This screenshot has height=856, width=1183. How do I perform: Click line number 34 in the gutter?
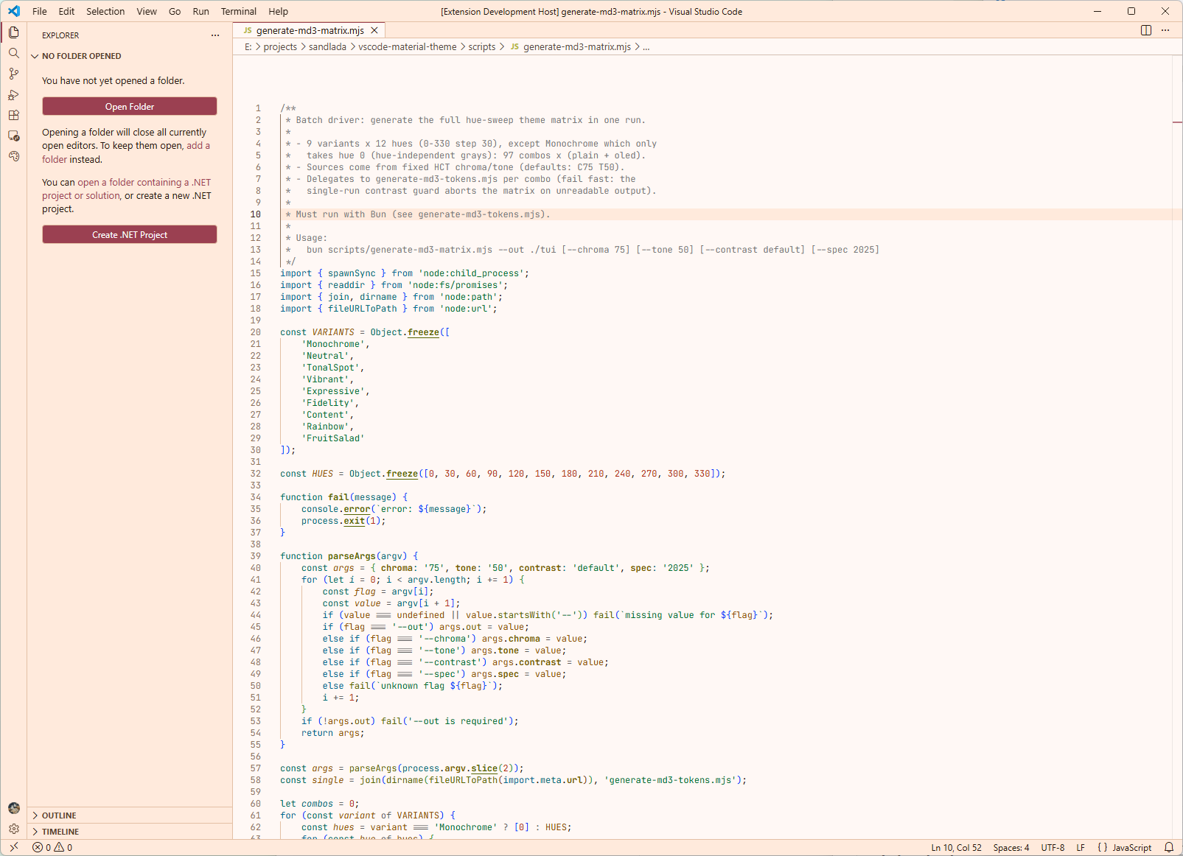256,497
